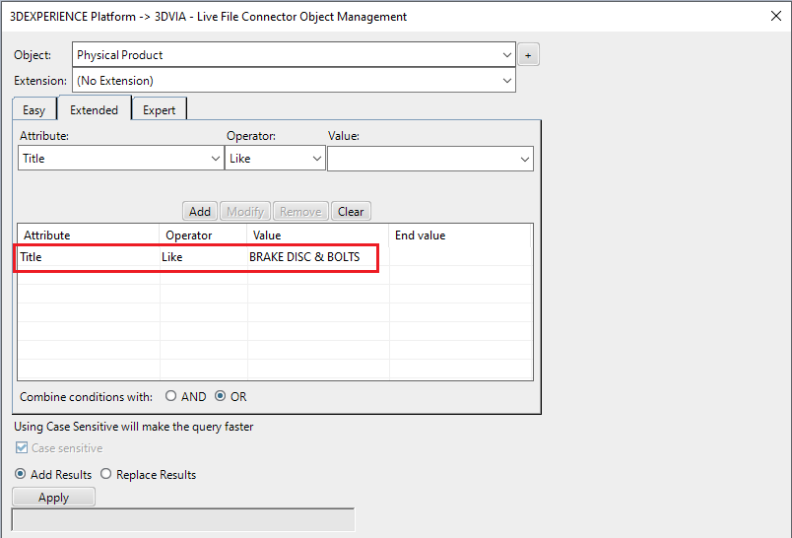The image size is (792, 538).
Task: Open the Extension dropdown showing (No Extension)
Action: 294,81
